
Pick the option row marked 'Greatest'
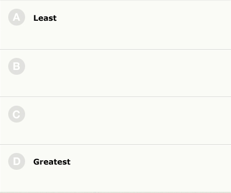pyautogui.click(x=115, y=168)
